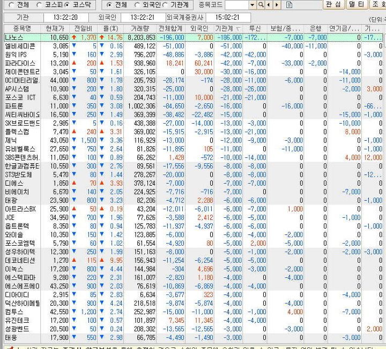The image size is (386, 349).
Task: Select the 파라다이스 stock row
Action: point(194,63)
